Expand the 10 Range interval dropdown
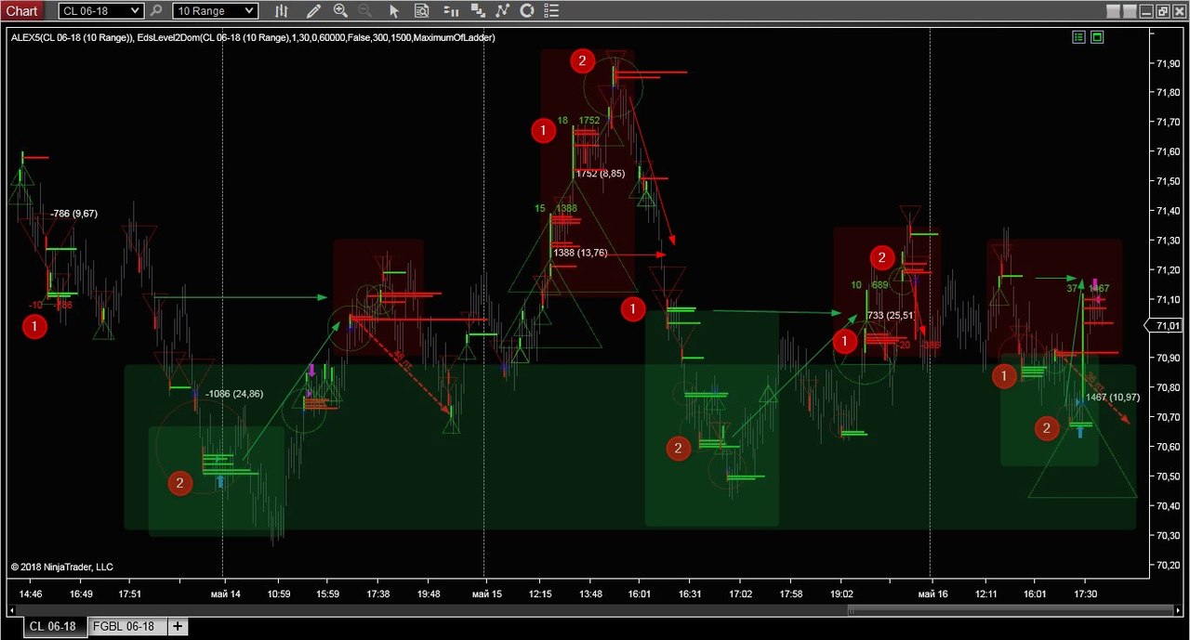This screenshot has height=640, width=1190. 248,11
